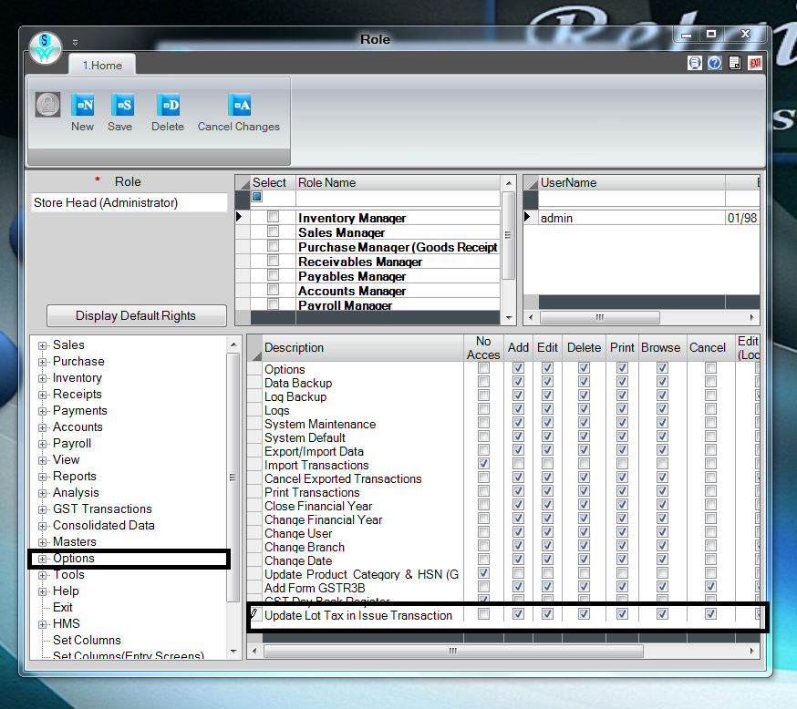Select Masters in the module tree
This screenshot has width=797, height=709.
pyautogui.click(x=74, y=542)
